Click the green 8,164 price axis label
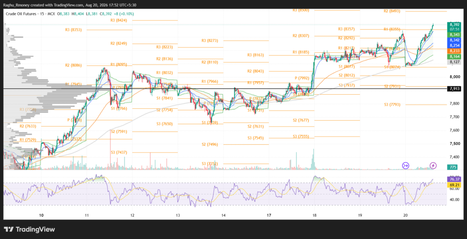467x239 pixels. (454, 56)
